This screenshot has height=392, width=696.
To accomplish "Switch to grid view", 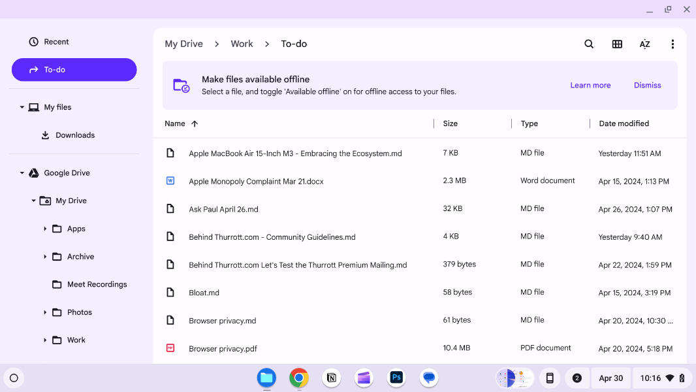I will coord(616,44).
